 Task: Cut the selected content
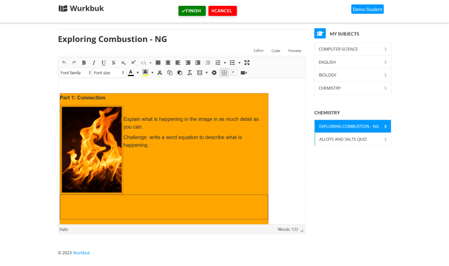pyautogui.click(x=160, y=72)
